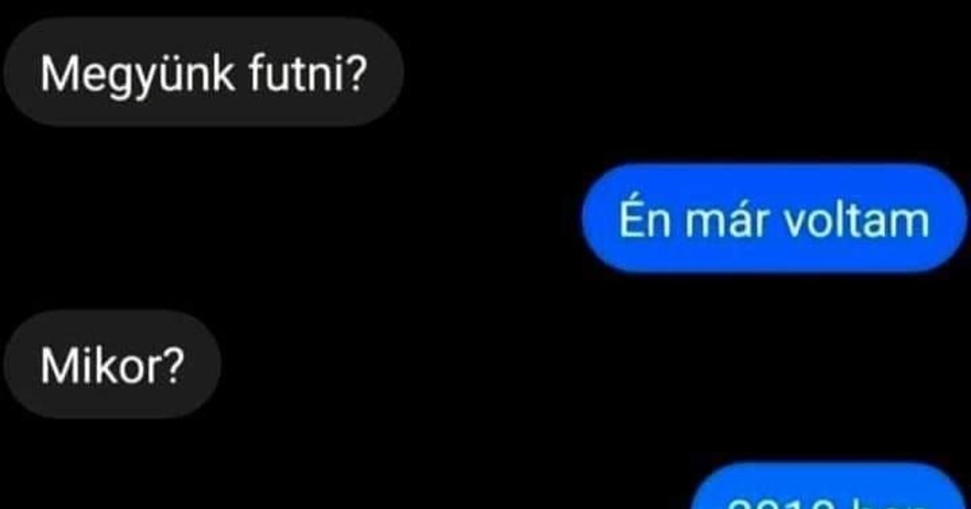Select the gray "Mikor?" message bubble

112,364
